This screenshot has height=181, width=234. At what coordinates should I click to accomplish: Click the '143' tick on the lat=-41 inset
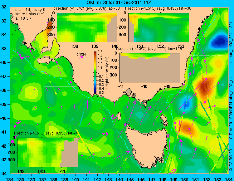click(x=41, y=171)
